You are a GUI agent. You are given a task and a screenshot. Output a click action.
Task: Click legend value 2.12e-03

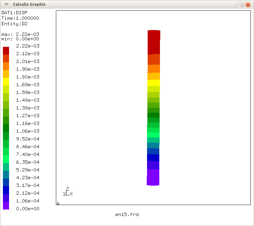[x=28, y=54]
